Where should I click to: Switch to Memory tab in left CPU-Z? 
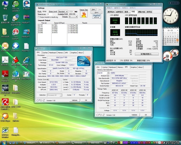pyautogui.click(x=61, y=53)
